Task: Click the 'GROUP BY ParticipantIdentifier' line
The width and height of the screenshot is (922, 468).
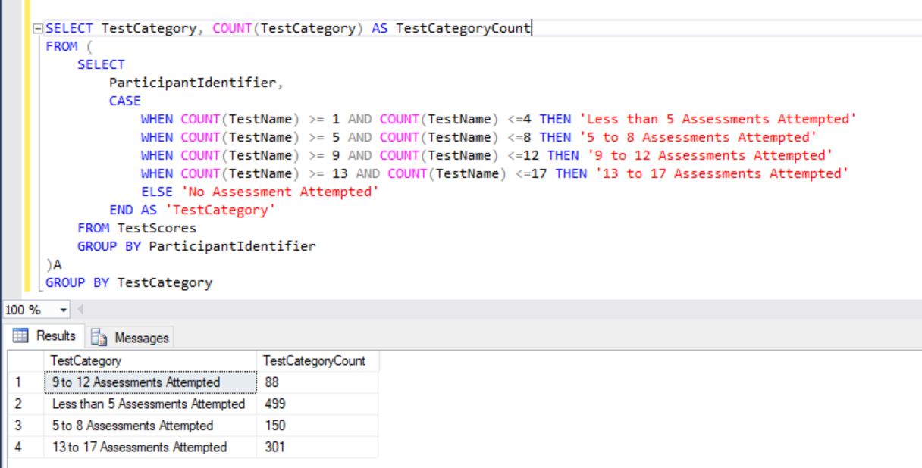Action: pos(196,247)
